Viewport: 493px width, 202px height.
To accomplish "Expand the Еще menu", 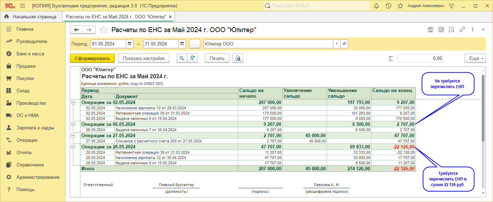I will [475, 58].
